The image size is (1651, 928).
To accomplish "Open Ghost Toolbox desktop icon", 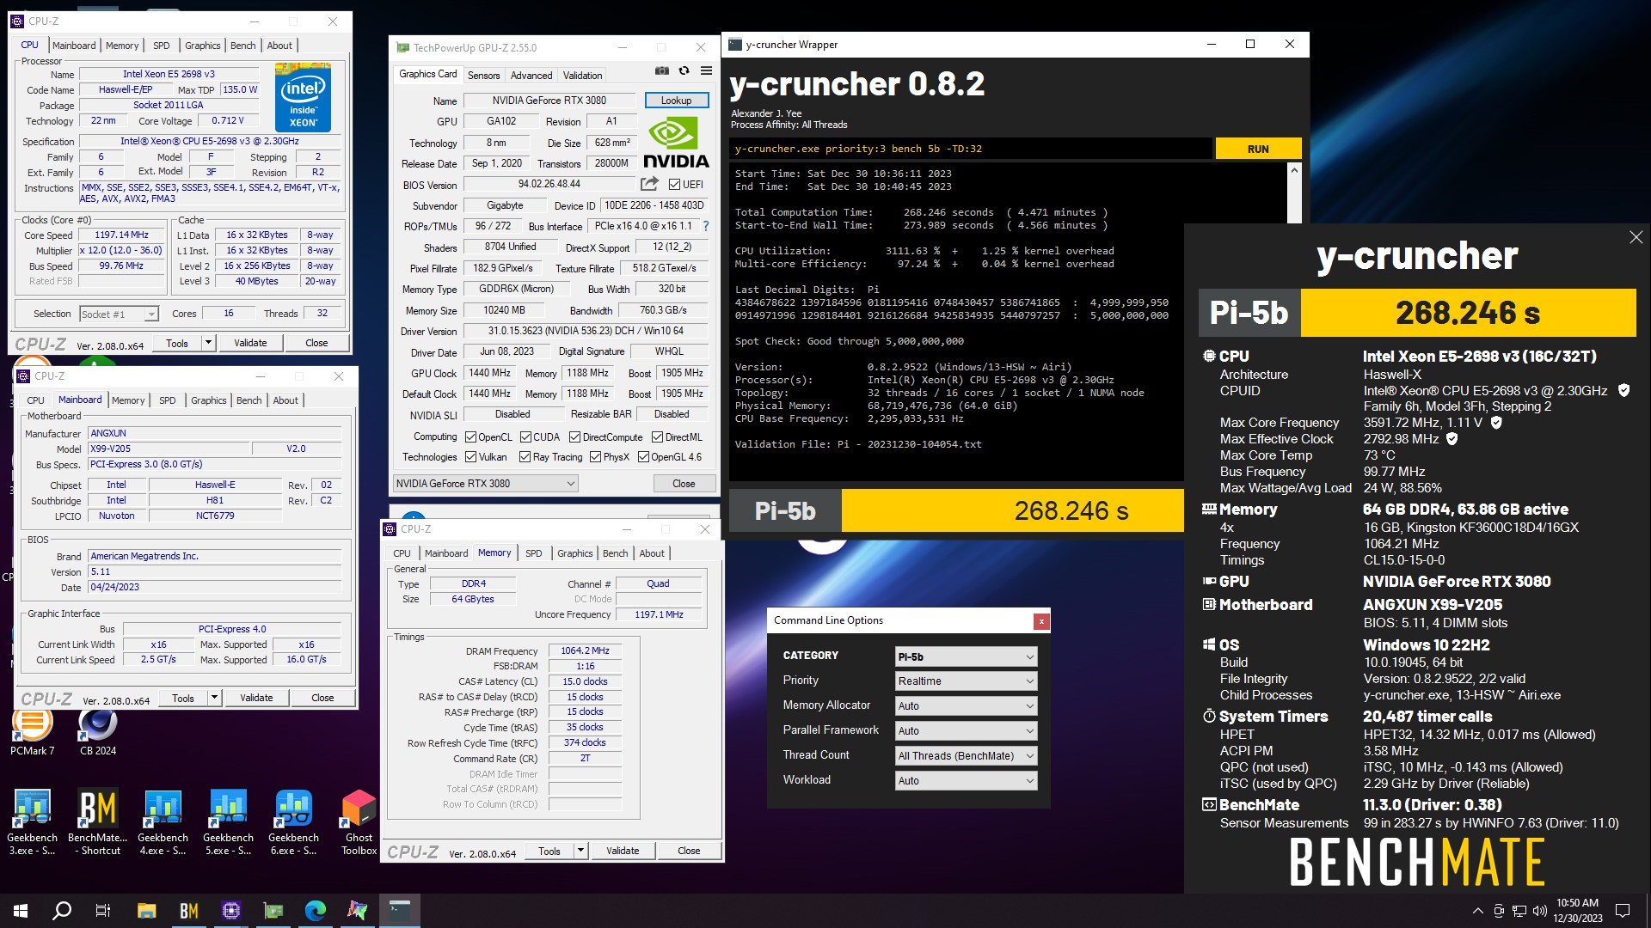I will 359,822.
